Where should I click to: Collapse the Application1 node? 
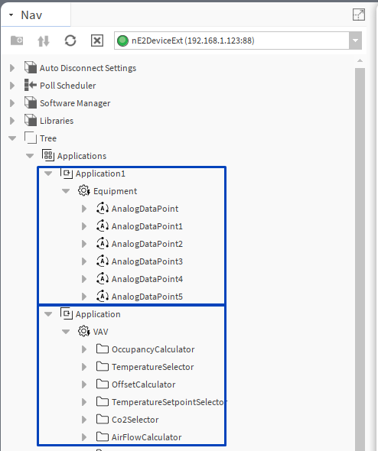pos(48,174)
